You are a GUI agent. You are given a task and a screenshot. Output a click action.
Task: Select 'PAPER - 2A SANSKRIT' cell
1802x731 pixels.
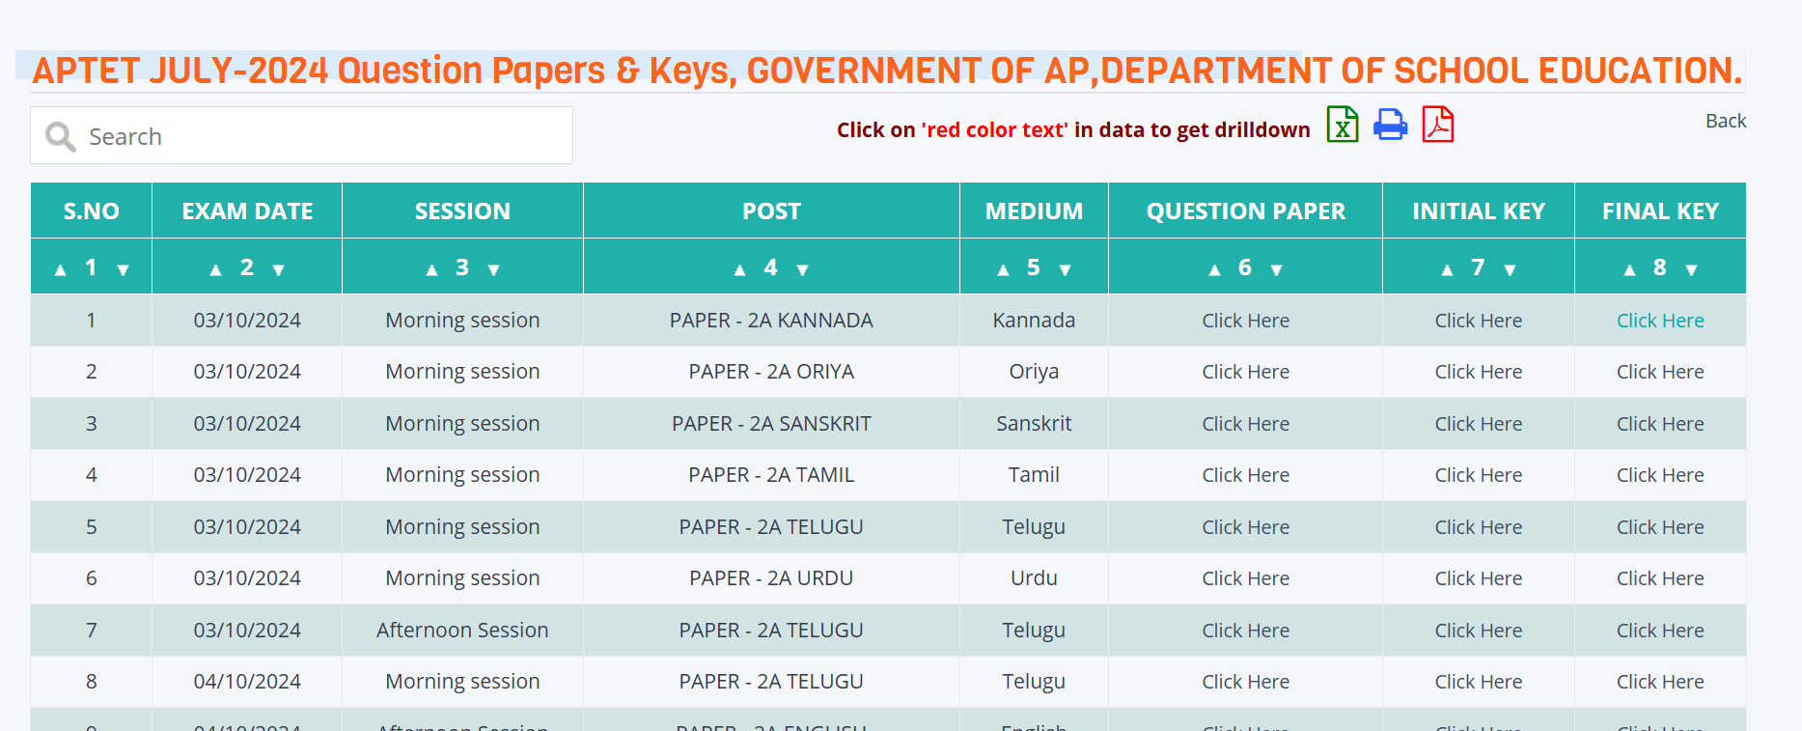click(771, 424)
